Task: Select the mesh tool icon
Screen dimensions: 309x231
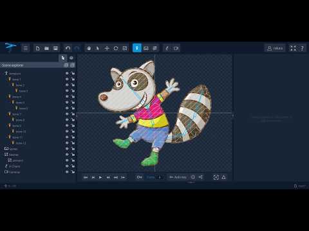Action: (x=154, y=48)
